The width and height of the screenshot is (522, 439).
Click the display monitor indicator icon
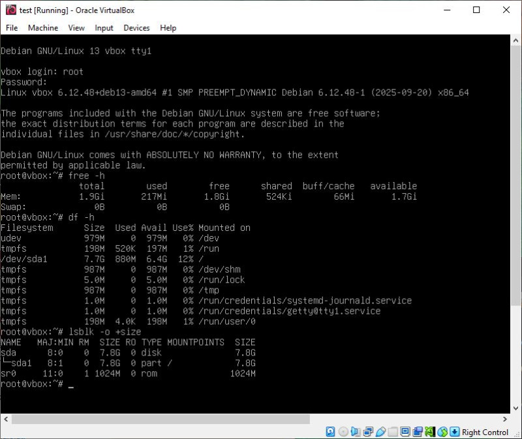point(405,432)
